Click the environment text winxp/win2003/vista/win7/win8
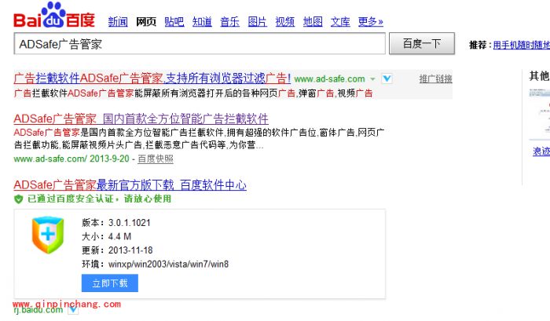The height and width of the screenshot is (321, 550). click(x=168, y=264)
